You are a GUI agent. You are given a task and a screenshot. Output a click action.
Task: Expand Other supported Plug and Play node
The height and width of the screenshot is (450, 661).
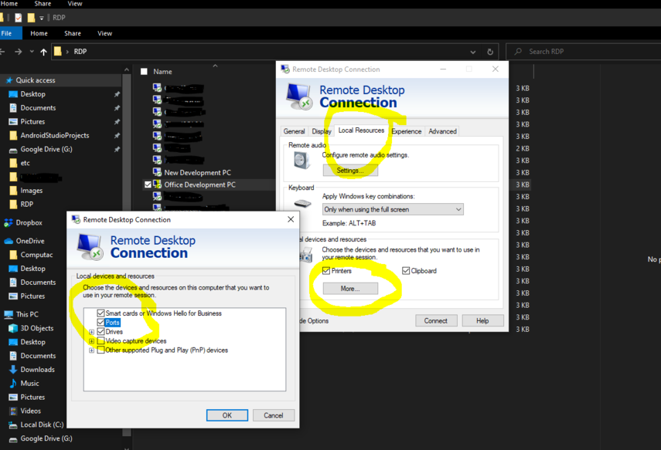click(91, 350)
